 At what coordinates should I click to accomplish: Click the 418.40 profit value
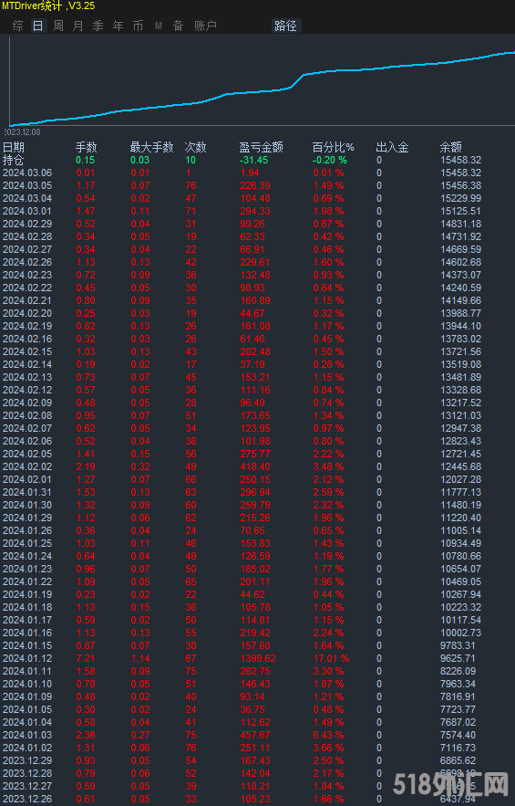tap(255, 466)
